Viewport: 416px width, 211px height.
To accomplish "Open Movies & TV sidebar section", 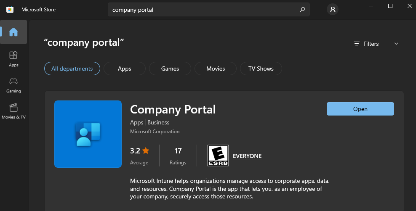I will pos(13,111).
